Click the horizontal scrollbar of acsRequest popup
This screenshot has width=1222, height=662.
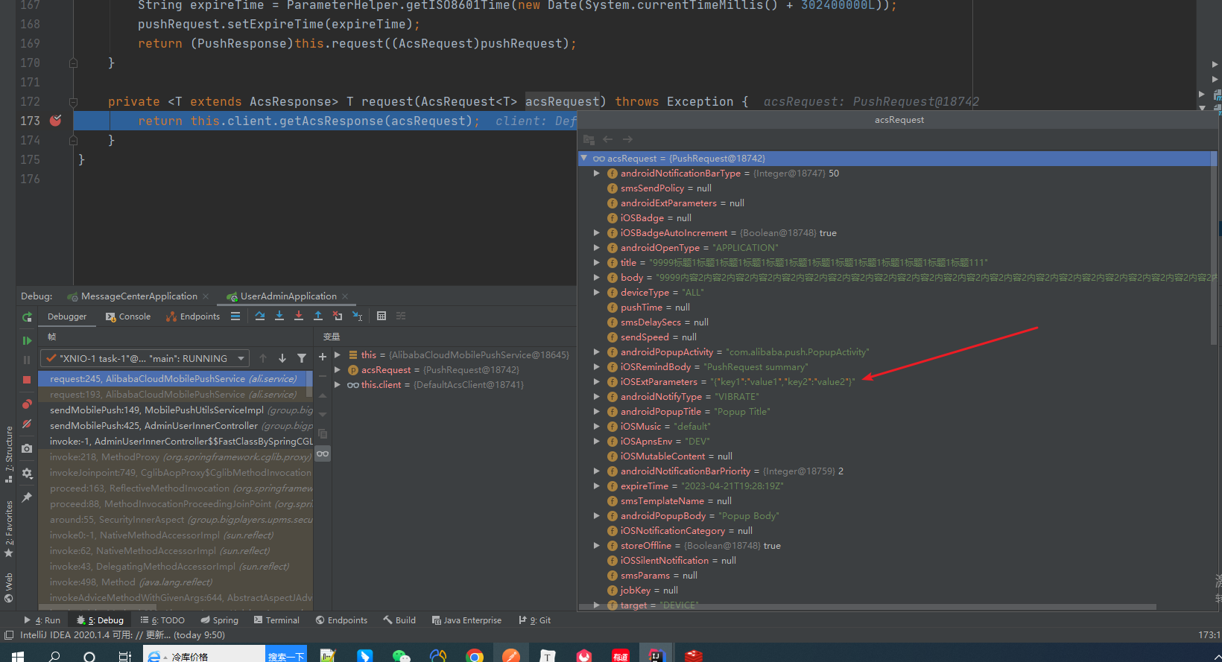click(x=868, y=607)
